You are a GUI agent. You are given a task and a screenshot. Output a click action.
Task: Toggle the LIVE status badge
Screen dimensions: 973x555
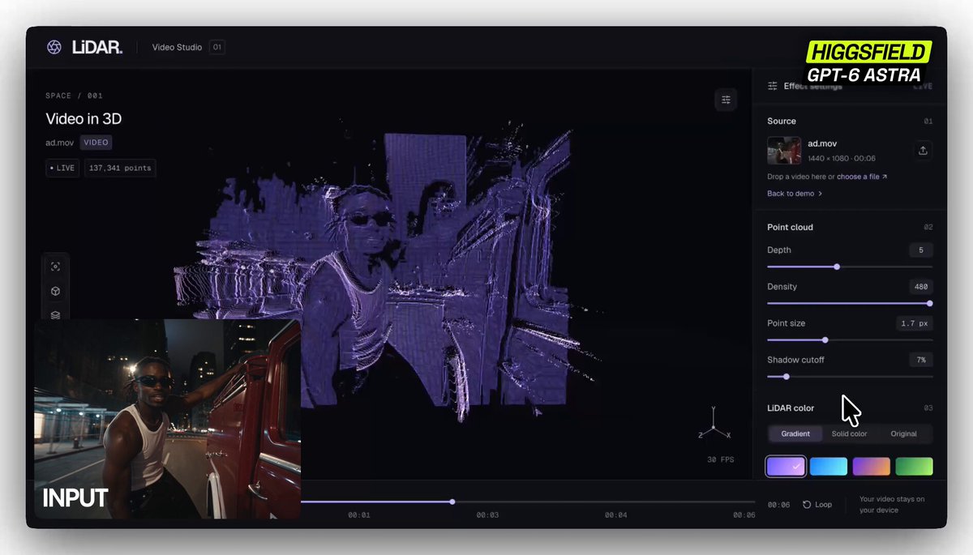[x=62, y=169]
